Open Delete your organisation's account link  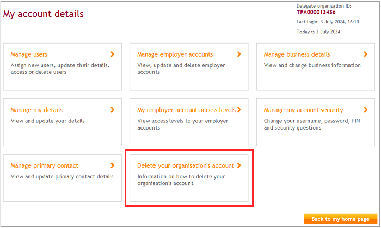point(185,165)
